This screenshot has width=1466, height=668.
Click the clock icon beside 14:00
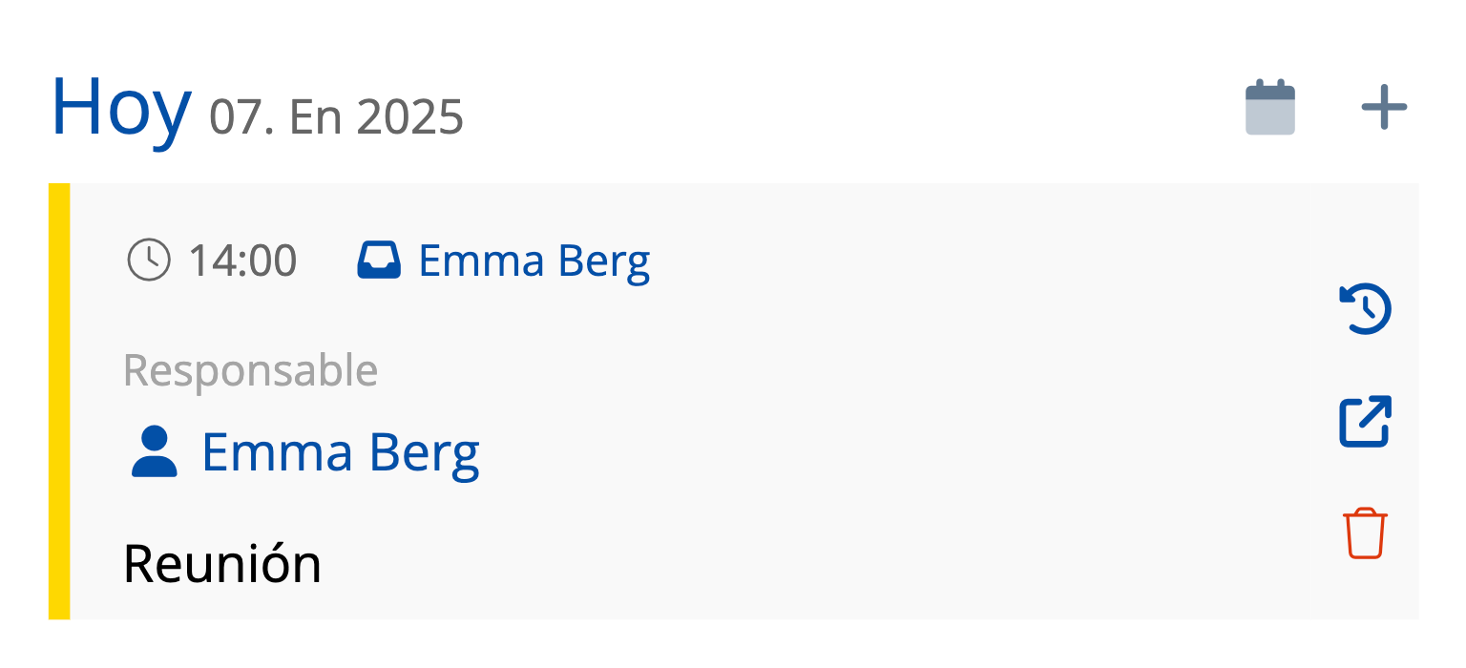149,261
